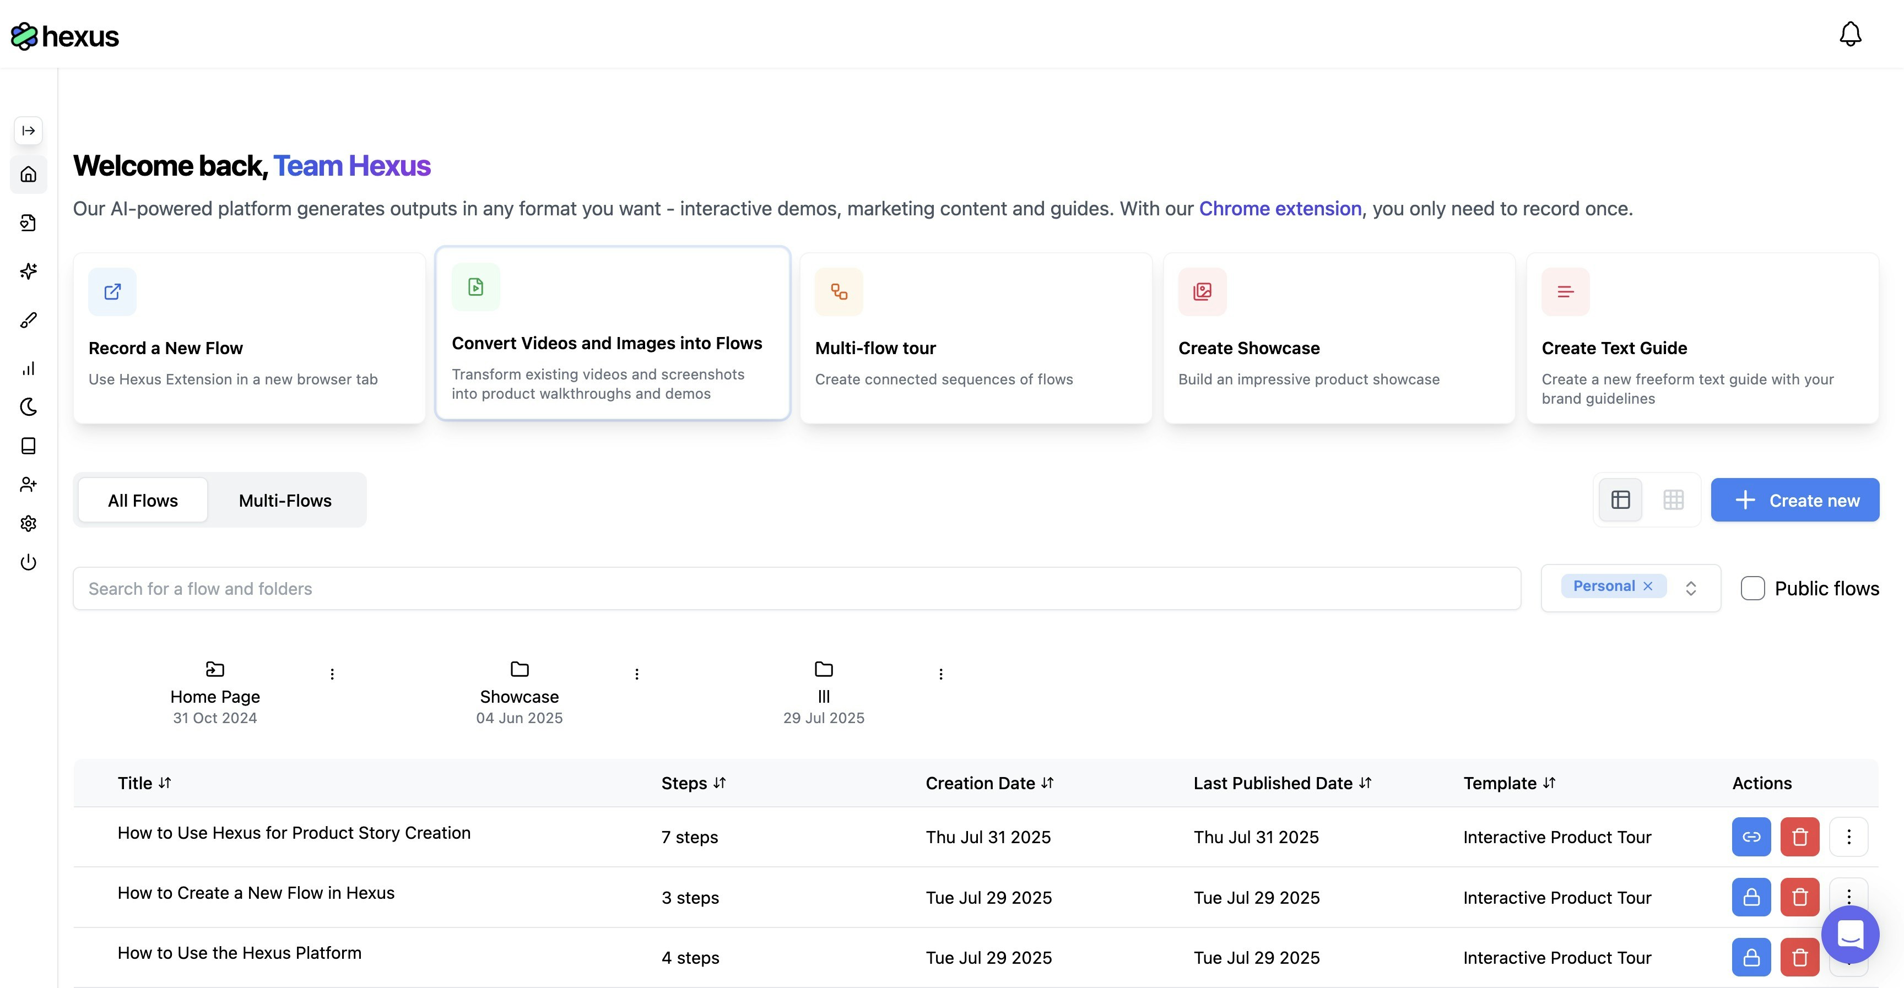Copy link for Product Story Creation flow
1904x988 pixels.
(1750, 837)
